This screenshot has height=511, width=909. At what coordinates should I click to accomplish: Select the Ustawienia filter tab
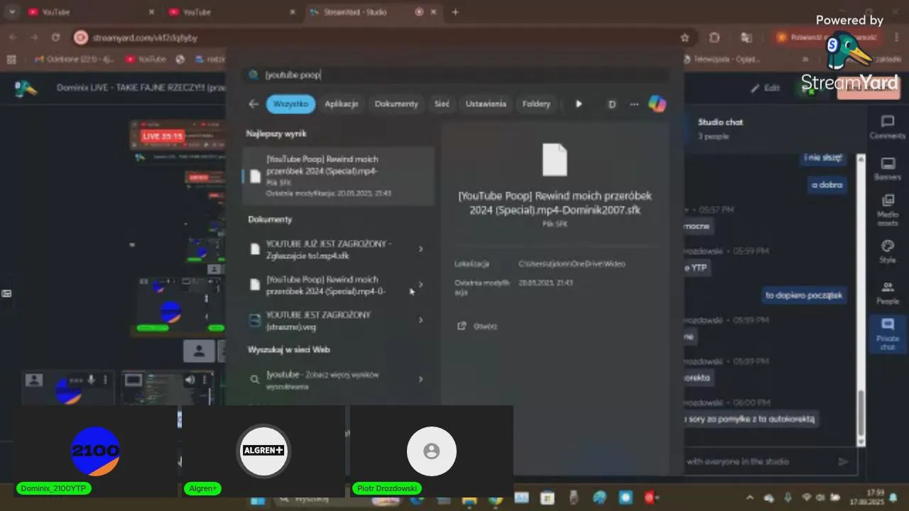pos(486,104)
